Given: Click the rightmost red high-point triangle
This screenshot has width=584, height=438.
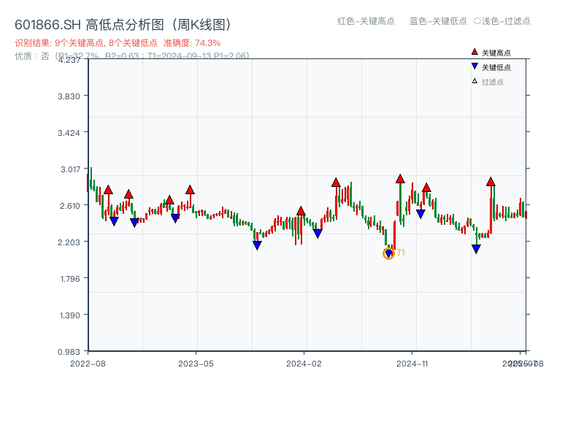Looking at the screenshot, I should [x=491, y=182].
